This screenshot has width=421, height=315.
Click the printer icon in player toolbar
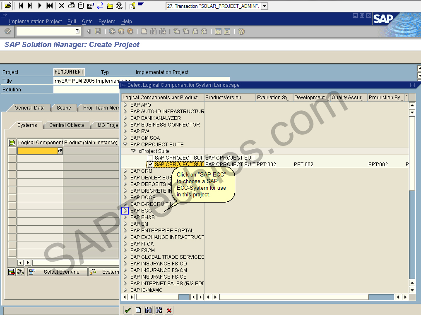point(72,6)
